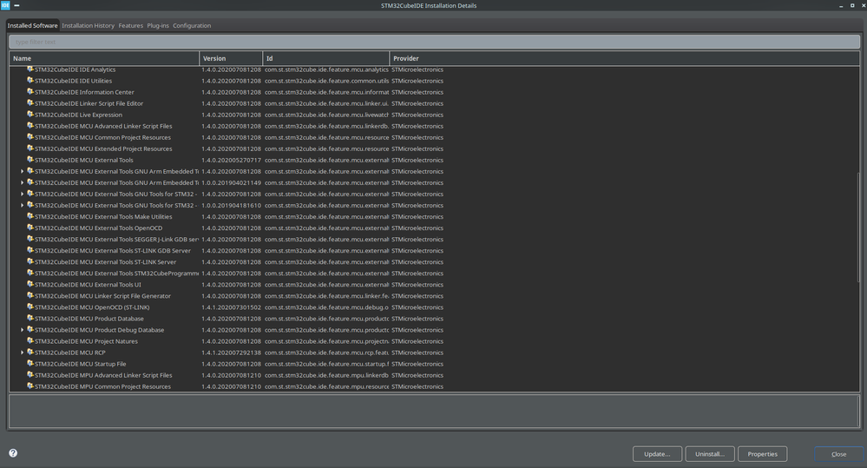Select the MCU Extended Project Resources icon
The image size is (867, 468).
tap(30, 148)
